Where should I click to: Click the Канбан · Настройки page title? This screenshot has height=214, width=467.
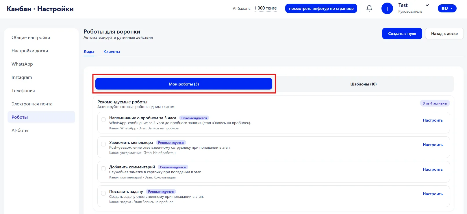40,9
